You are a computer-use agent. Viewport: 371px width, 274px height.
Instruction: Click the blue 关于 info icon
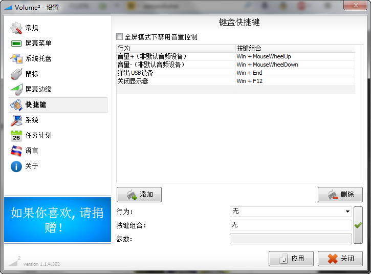tap(16, 166)
